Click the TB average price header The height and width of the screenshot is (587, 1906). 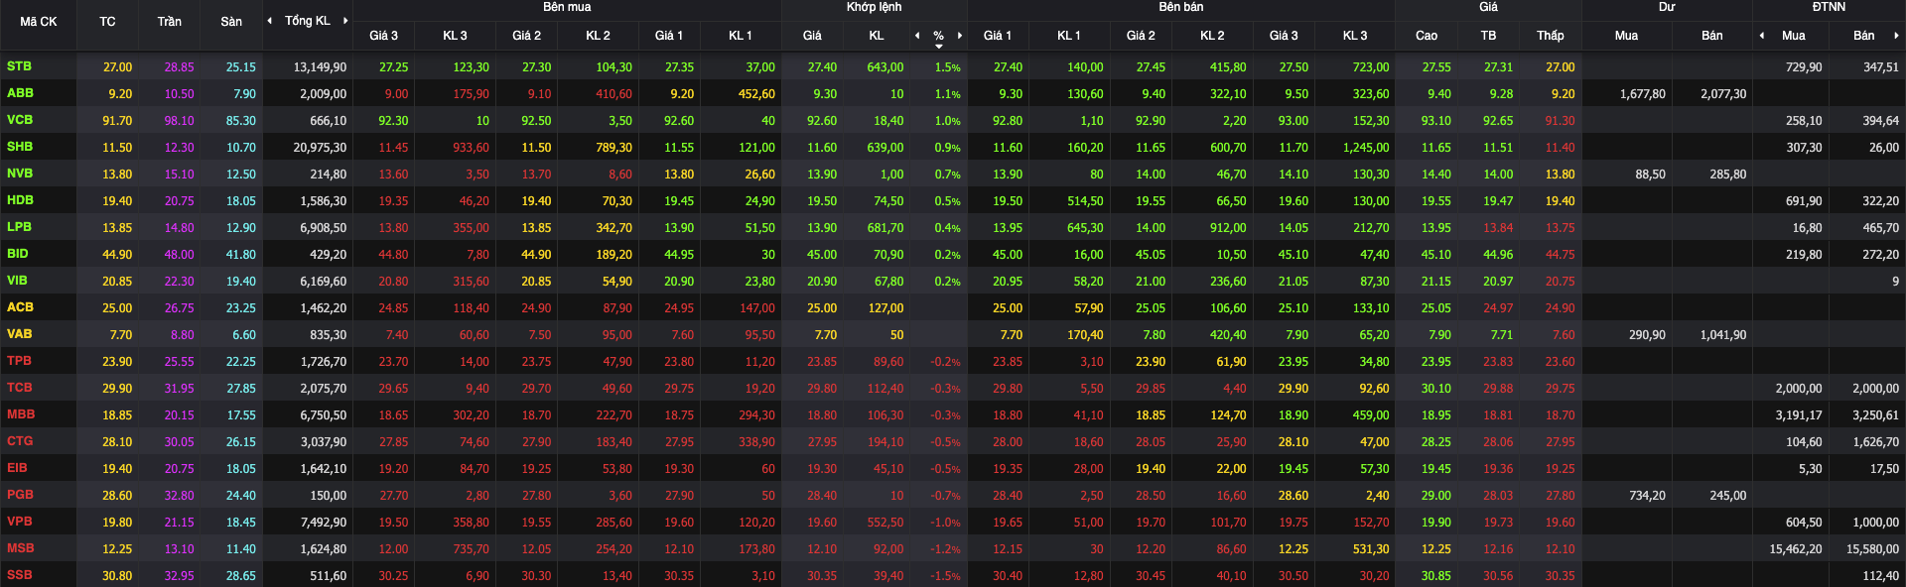[1488, 36]
